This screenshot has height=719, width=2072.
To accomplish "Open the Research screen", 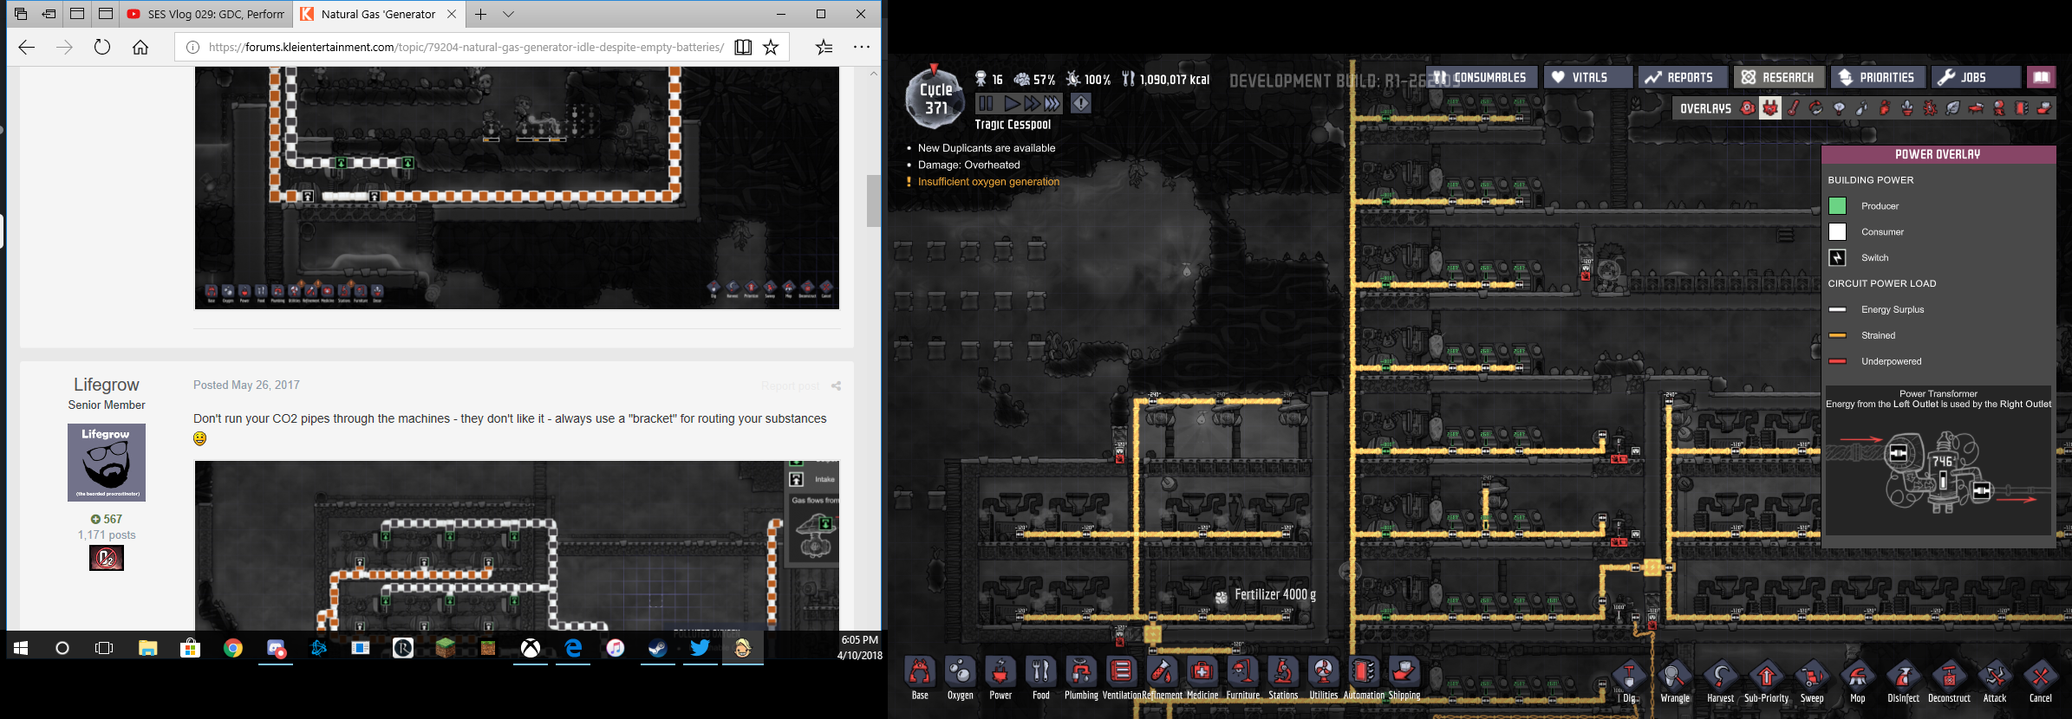I will pyautogui.click(x=1779, y=77).
